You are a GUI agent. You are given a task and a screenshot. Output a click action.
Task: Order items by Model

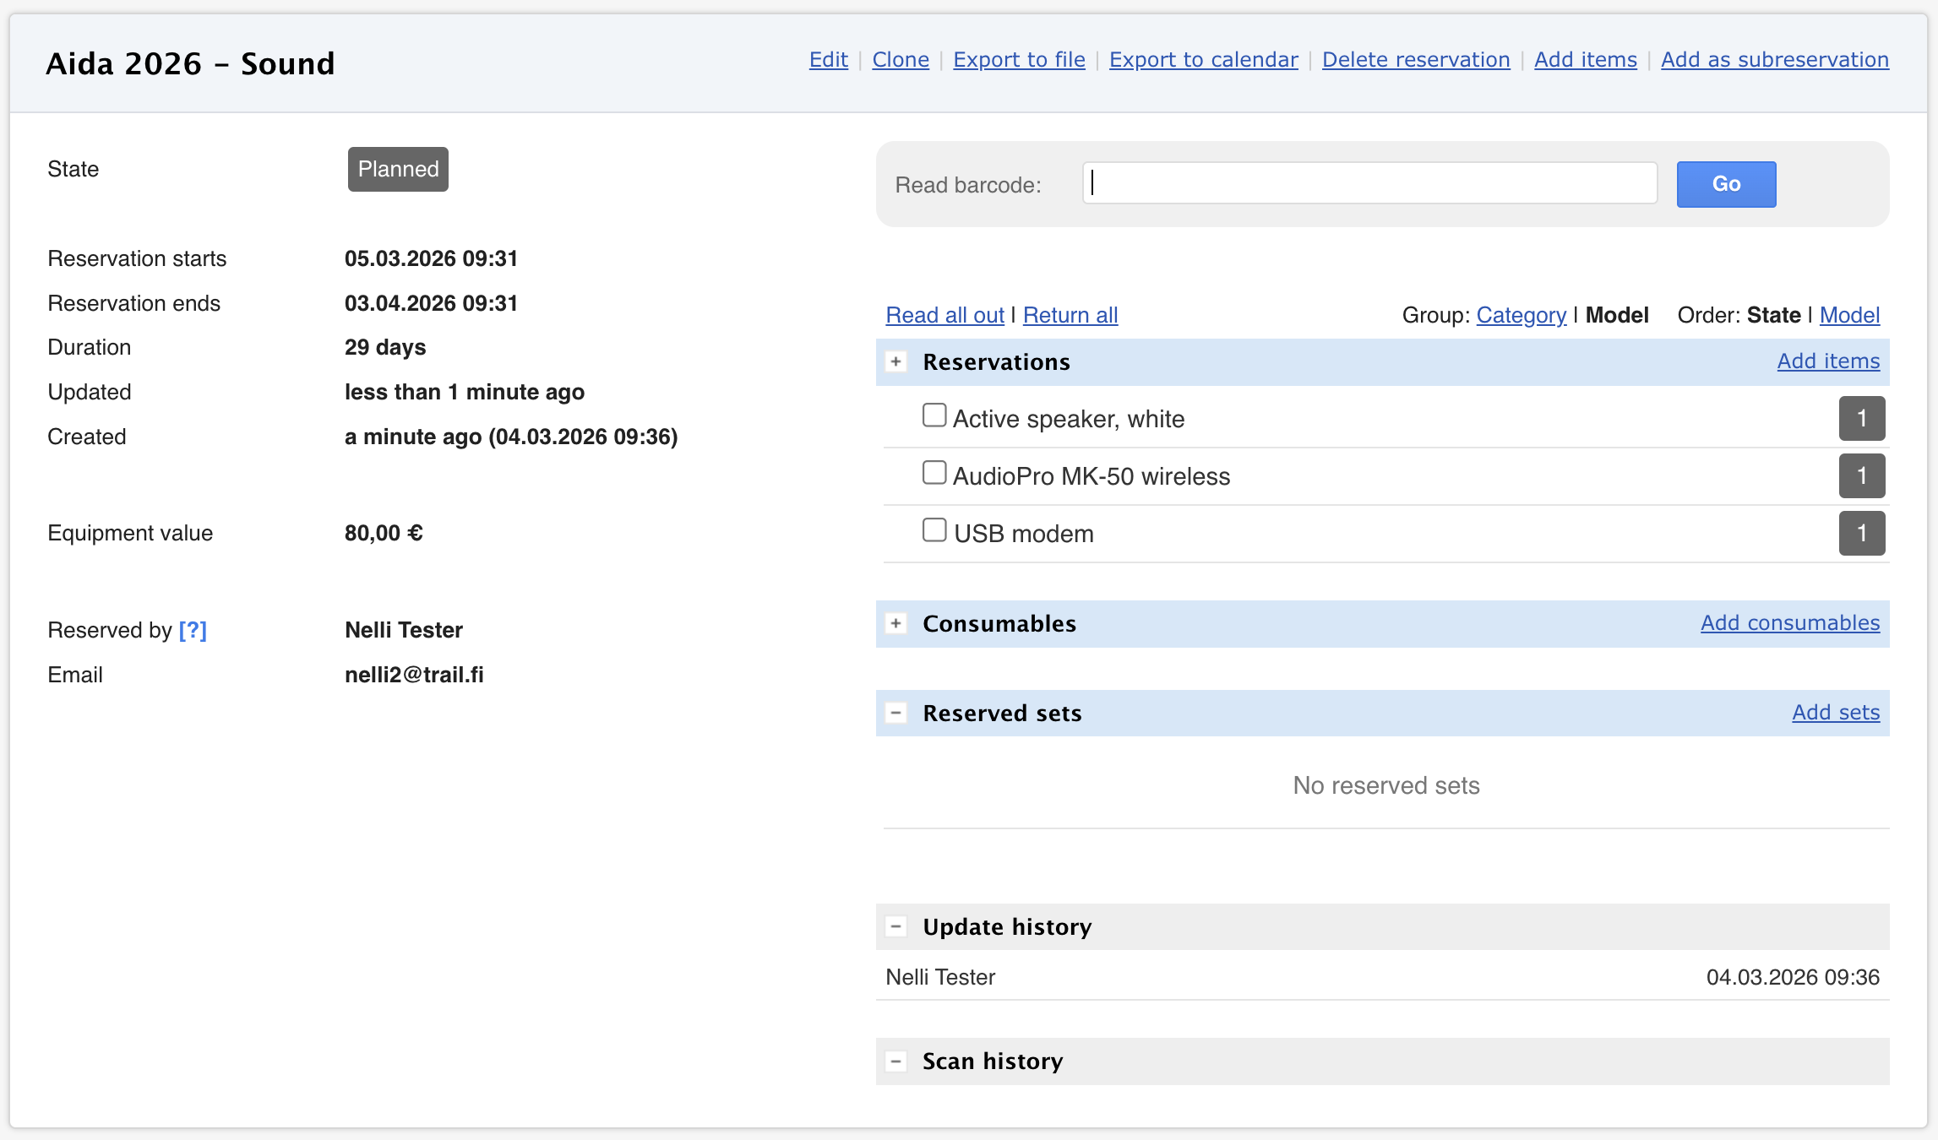pos(1848,316)
